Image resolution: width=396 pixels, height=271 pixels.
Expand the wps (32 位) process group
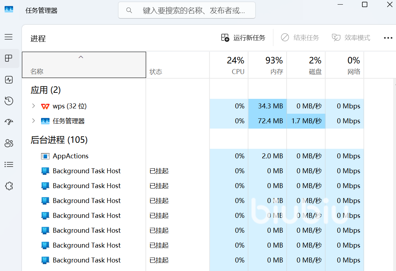[34, 106]
